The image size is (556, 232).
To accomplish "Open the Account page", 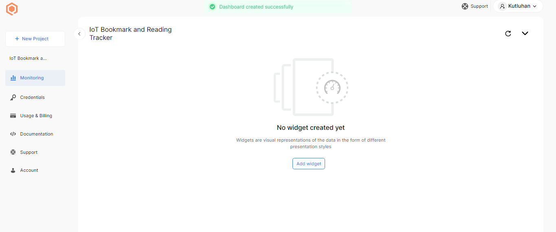I will pyautogui.click(x=29, y=170).
